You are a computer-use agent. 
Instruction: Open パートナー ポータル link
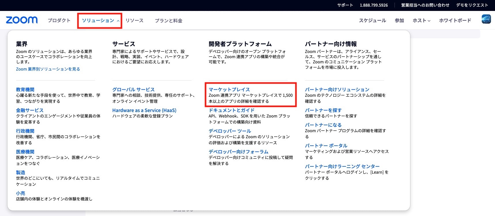[x=326, y=146]
